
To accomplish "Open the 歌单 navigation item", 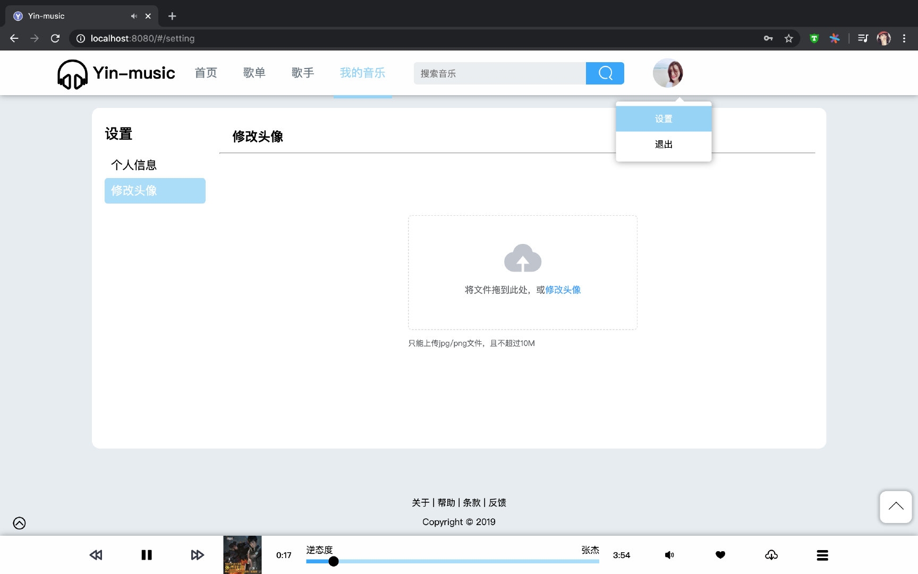I will pyautogui.click(x=254, y=73).
